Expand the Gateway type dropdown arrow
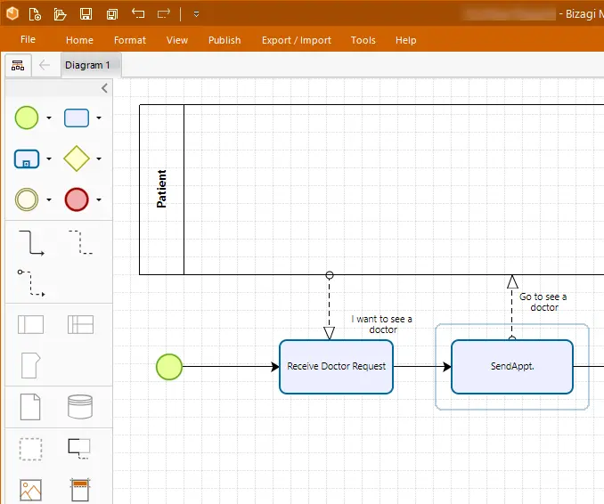This screenshot has height=504, width=604. pos(99,159)
